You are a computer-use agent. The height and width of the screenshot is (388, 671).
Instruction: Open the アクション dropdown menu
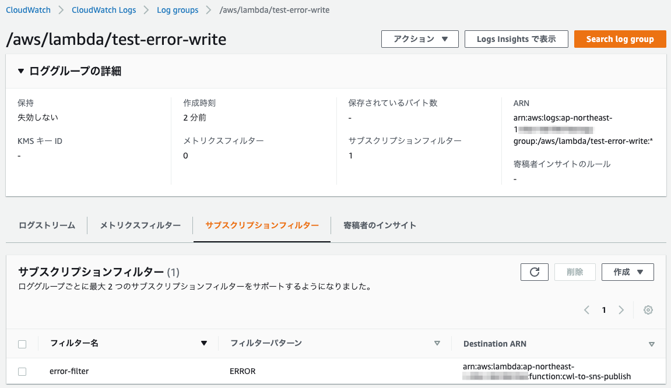click(419, 39)
